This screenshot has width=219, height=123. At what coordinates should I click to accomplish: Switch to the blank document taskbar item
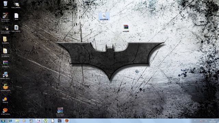(53, 121)
